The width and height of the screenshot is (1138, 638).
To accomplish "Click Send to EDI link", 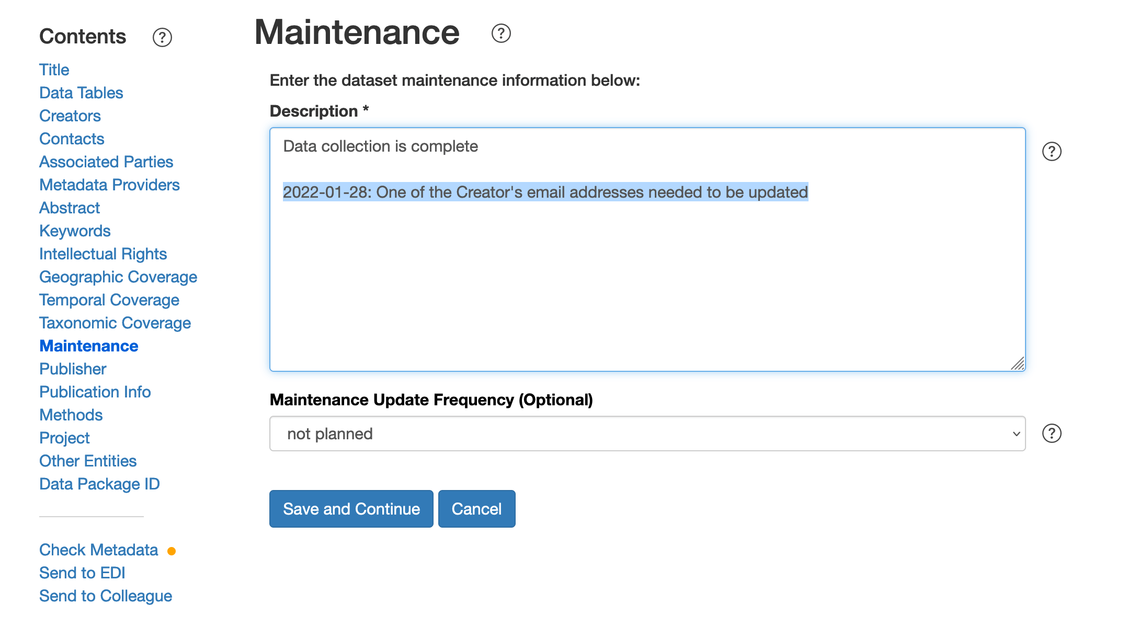I will tap(82, 573).
